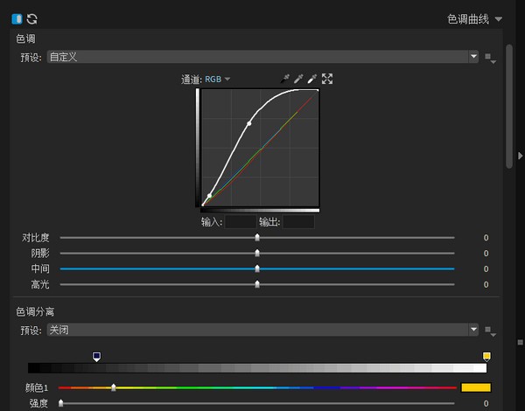Click the expand curve editor icon
The height and width of the screenshot is (411, 525).
[327, 80]
